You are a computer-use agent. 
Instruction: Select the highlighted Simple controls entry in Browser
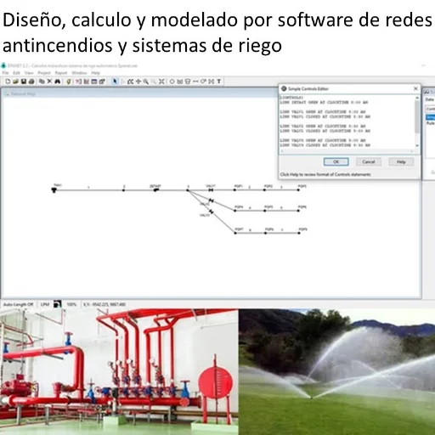pyautogui.click(x=431, y=117)
